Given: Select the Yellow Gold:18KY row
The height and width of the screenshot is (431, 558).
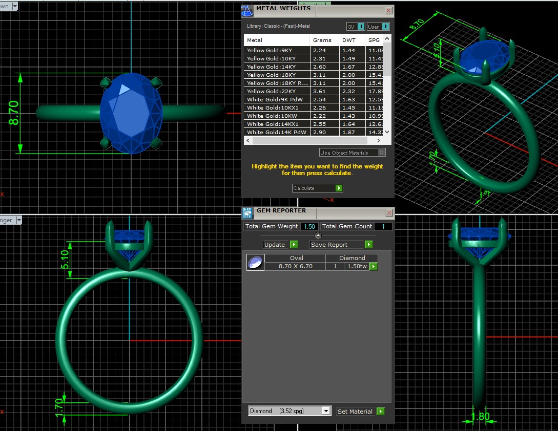Looking at the screenshot, I should (277, 75).
